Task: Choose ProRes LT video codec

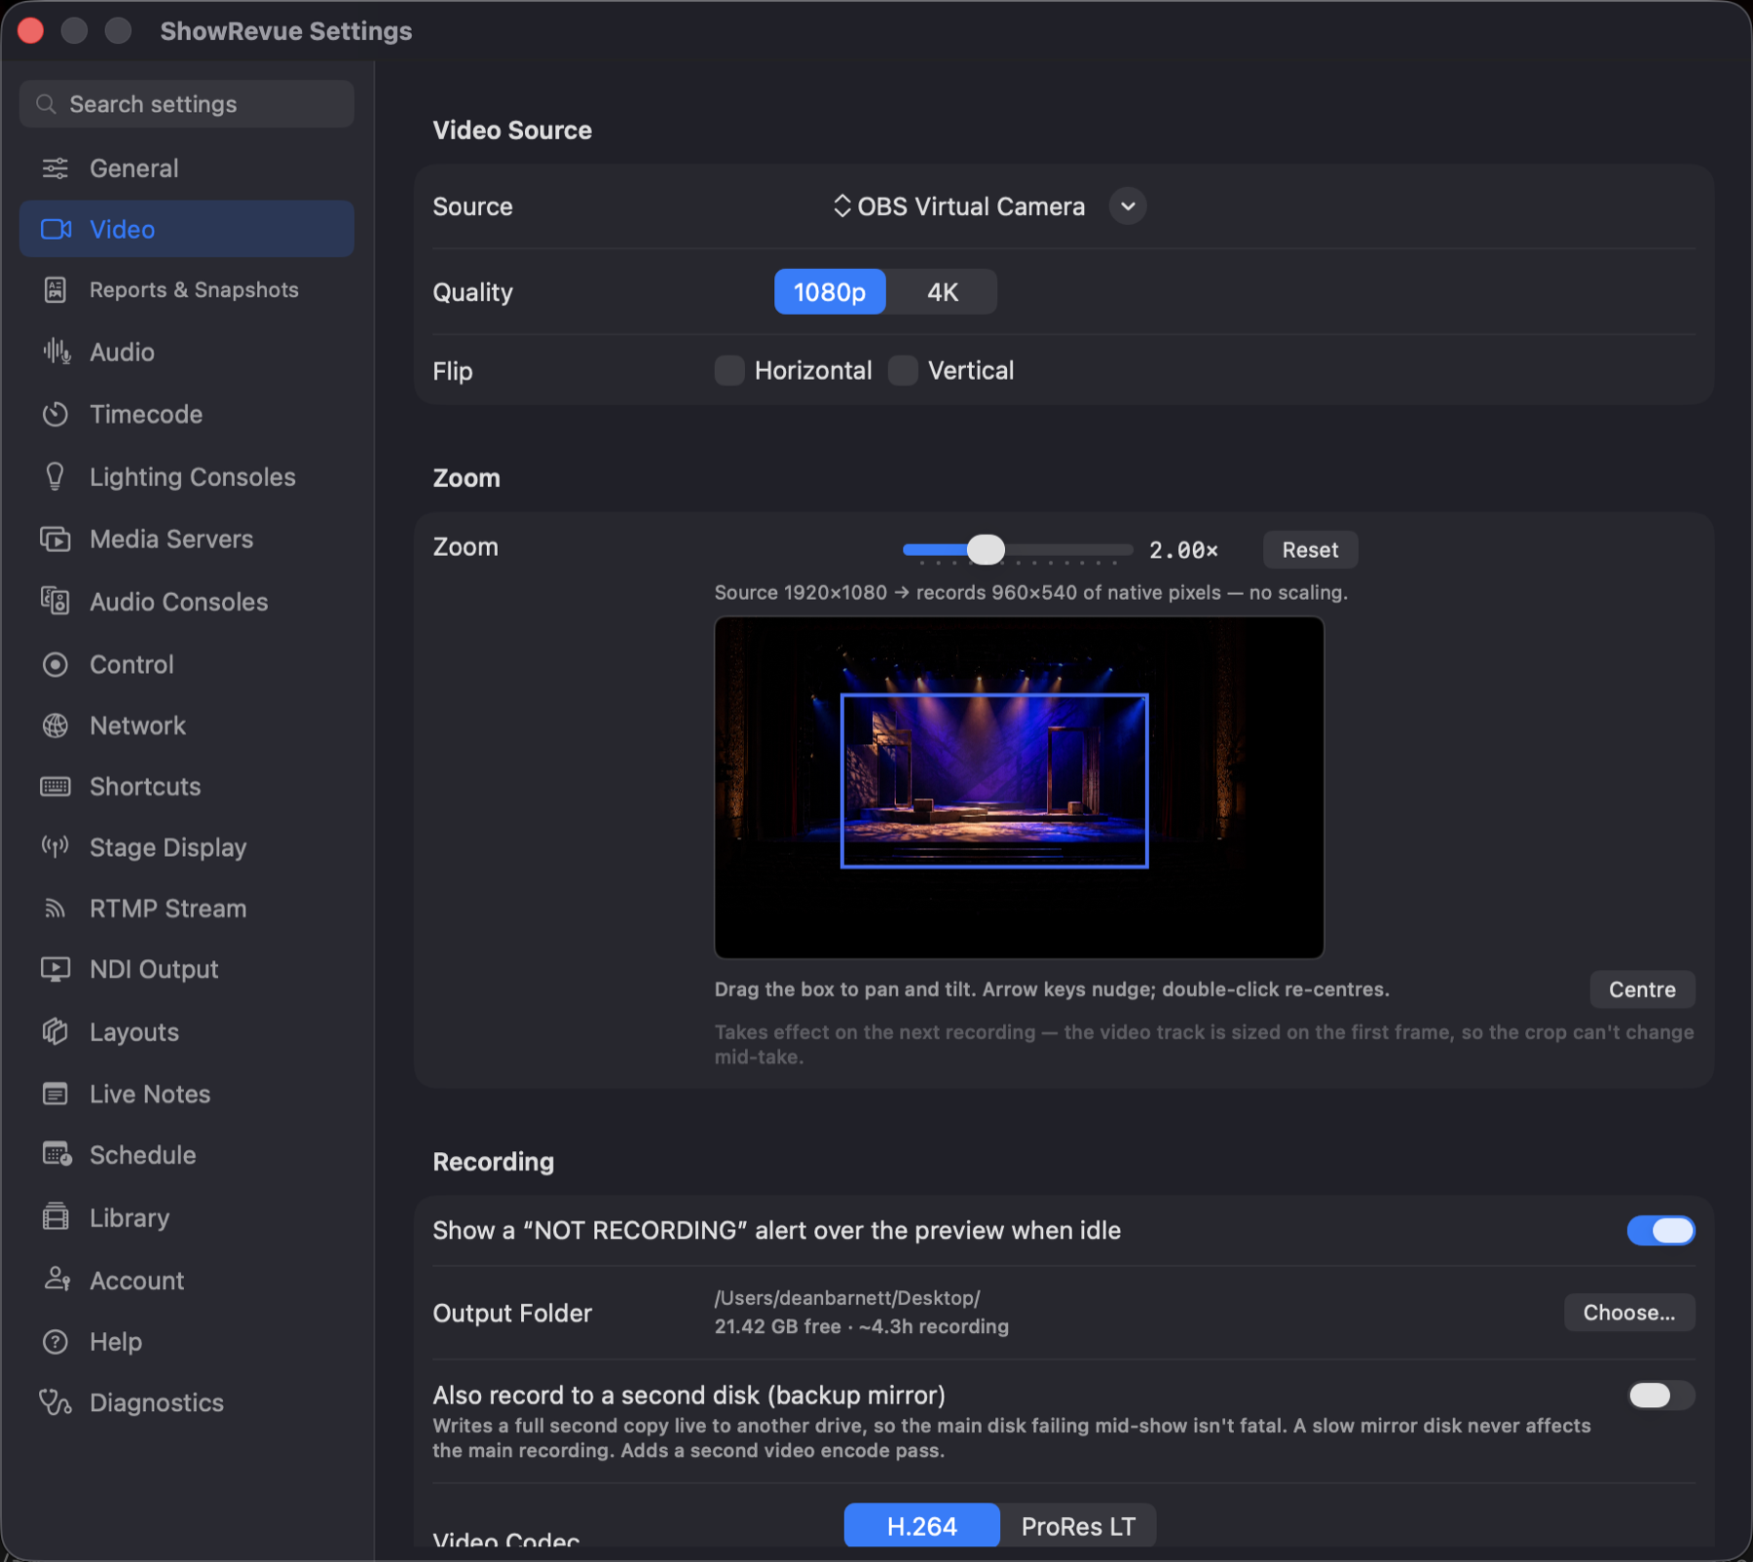Action: coord(1078,1525)
